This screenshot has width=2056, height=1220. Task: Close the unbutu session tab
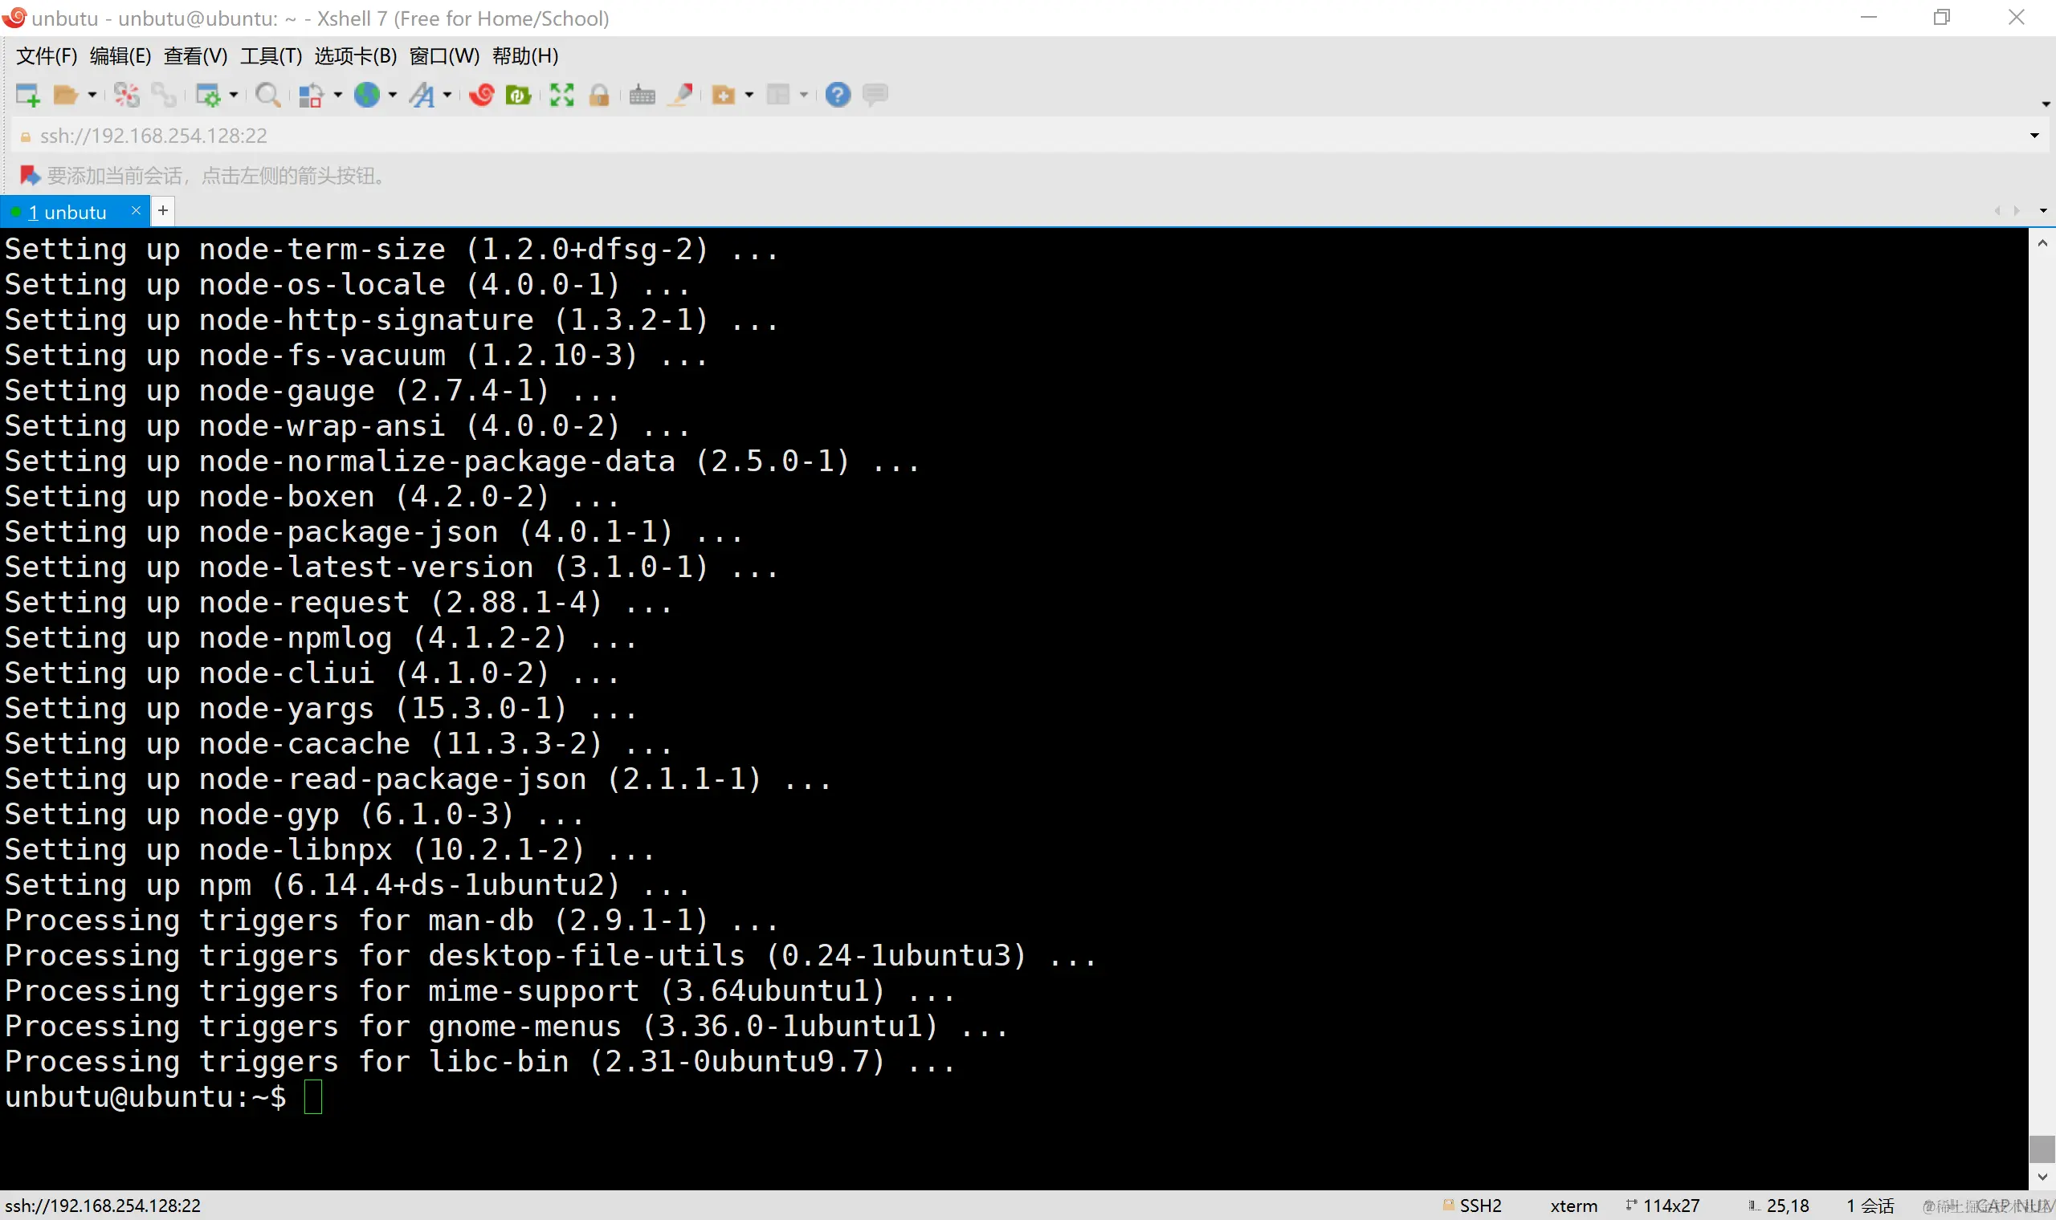click(136, 210)
